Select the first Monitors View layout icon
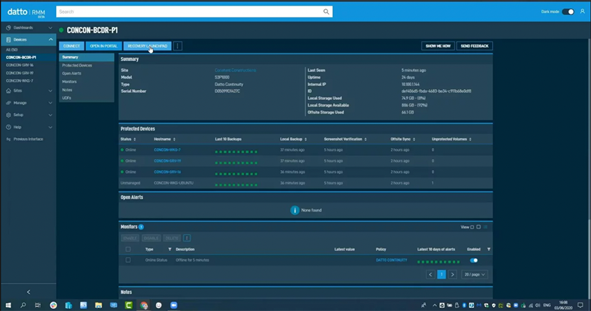Viewport: 591px width, 311px height. click(x=472, y=227)
